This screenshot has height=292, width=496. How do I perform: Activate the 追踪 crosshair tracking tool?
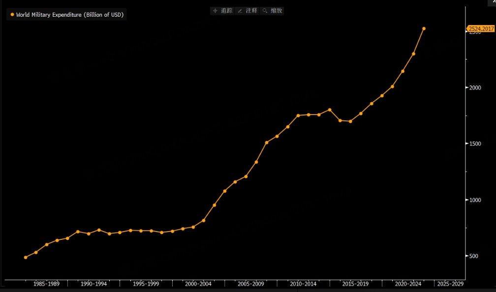222,11
